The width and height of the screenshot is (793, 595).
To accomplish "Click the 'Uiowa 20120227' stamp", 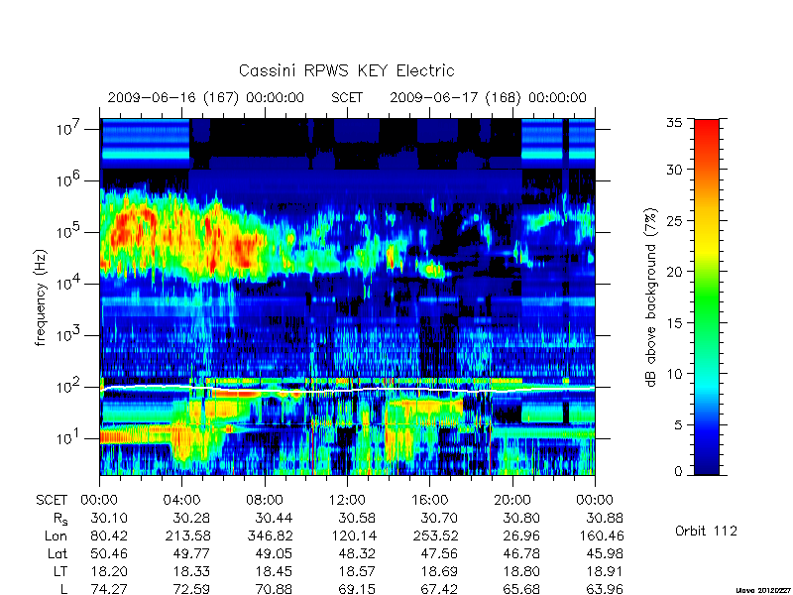I will (x=763, y=590).
